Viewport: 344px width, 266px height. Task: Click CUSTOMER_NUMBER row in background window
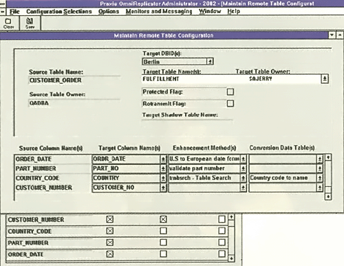coord(117,219)
